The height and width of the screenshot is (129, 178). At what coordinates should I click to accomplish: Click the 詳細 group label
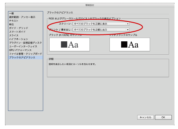click(51, 59)
